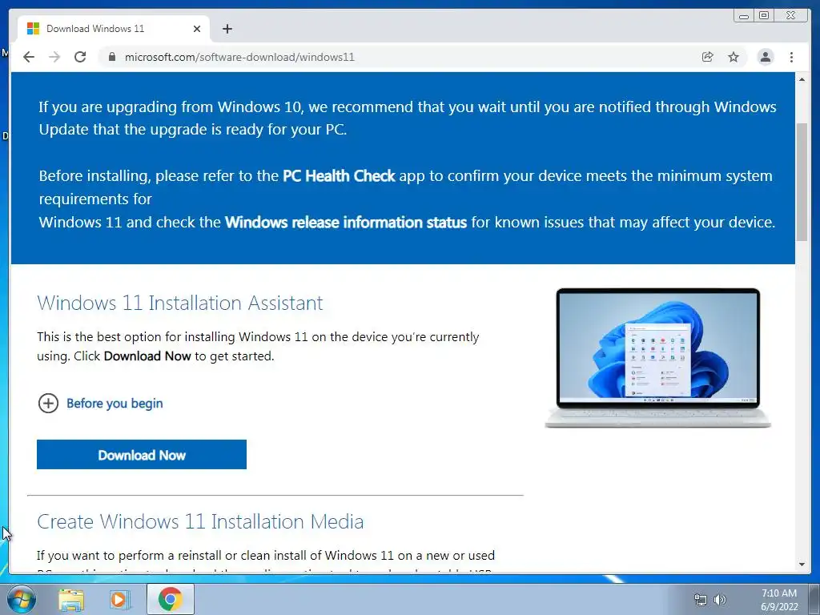
Task: Click the scrollbar up arrow
Action: (x=802, y=79)
